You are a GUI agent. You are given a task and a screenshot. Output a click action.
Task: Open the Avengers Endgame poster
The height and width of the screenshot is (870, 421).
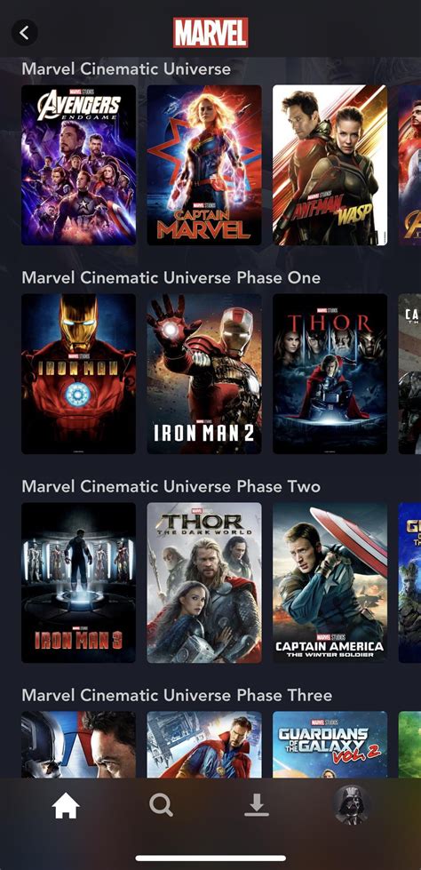point(79,164)
